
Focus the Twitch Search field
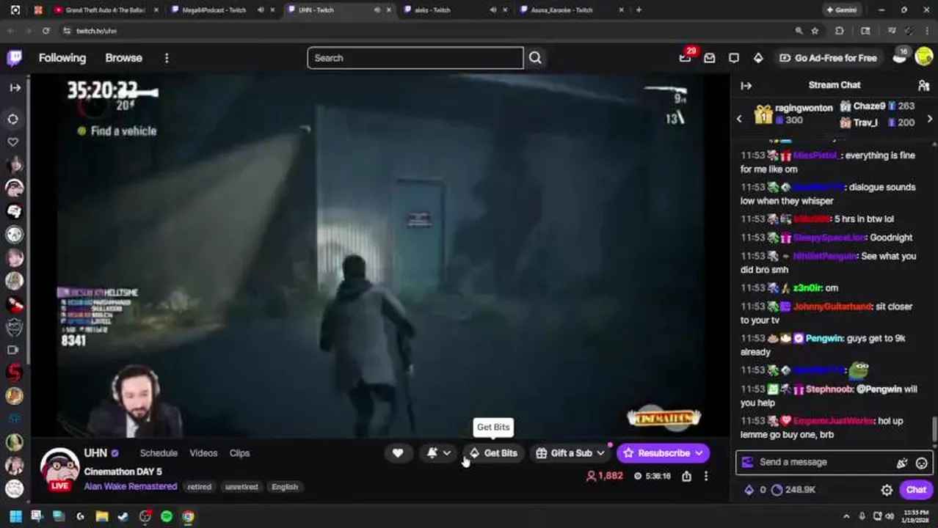coord(415,58)
